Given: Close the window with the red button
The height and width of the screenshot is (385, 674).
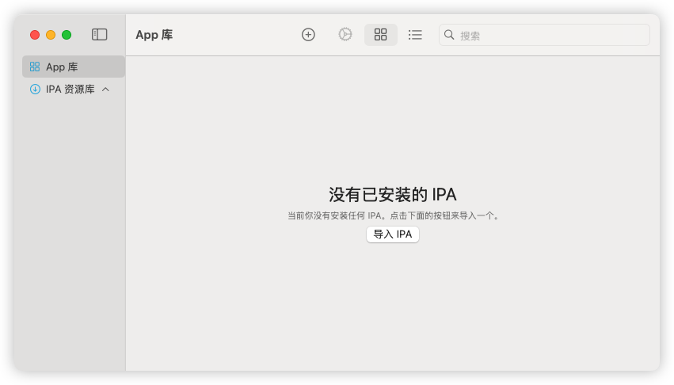Looking at the screenshot, I should click(35, 35).
